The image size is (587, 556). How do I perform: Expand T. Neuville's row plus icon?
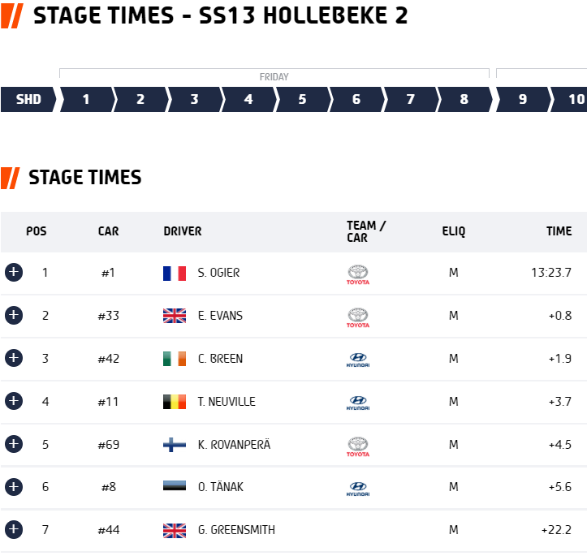click(x=14, y=401)
